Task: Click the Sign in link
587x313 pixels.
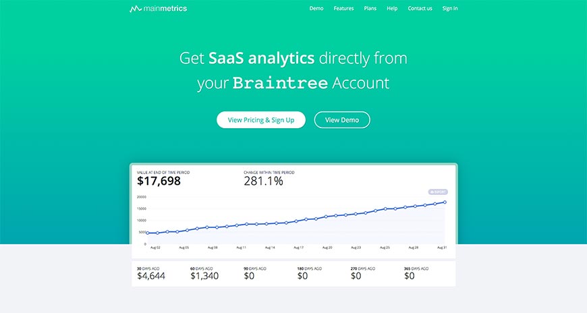Action: click(450, 9)
